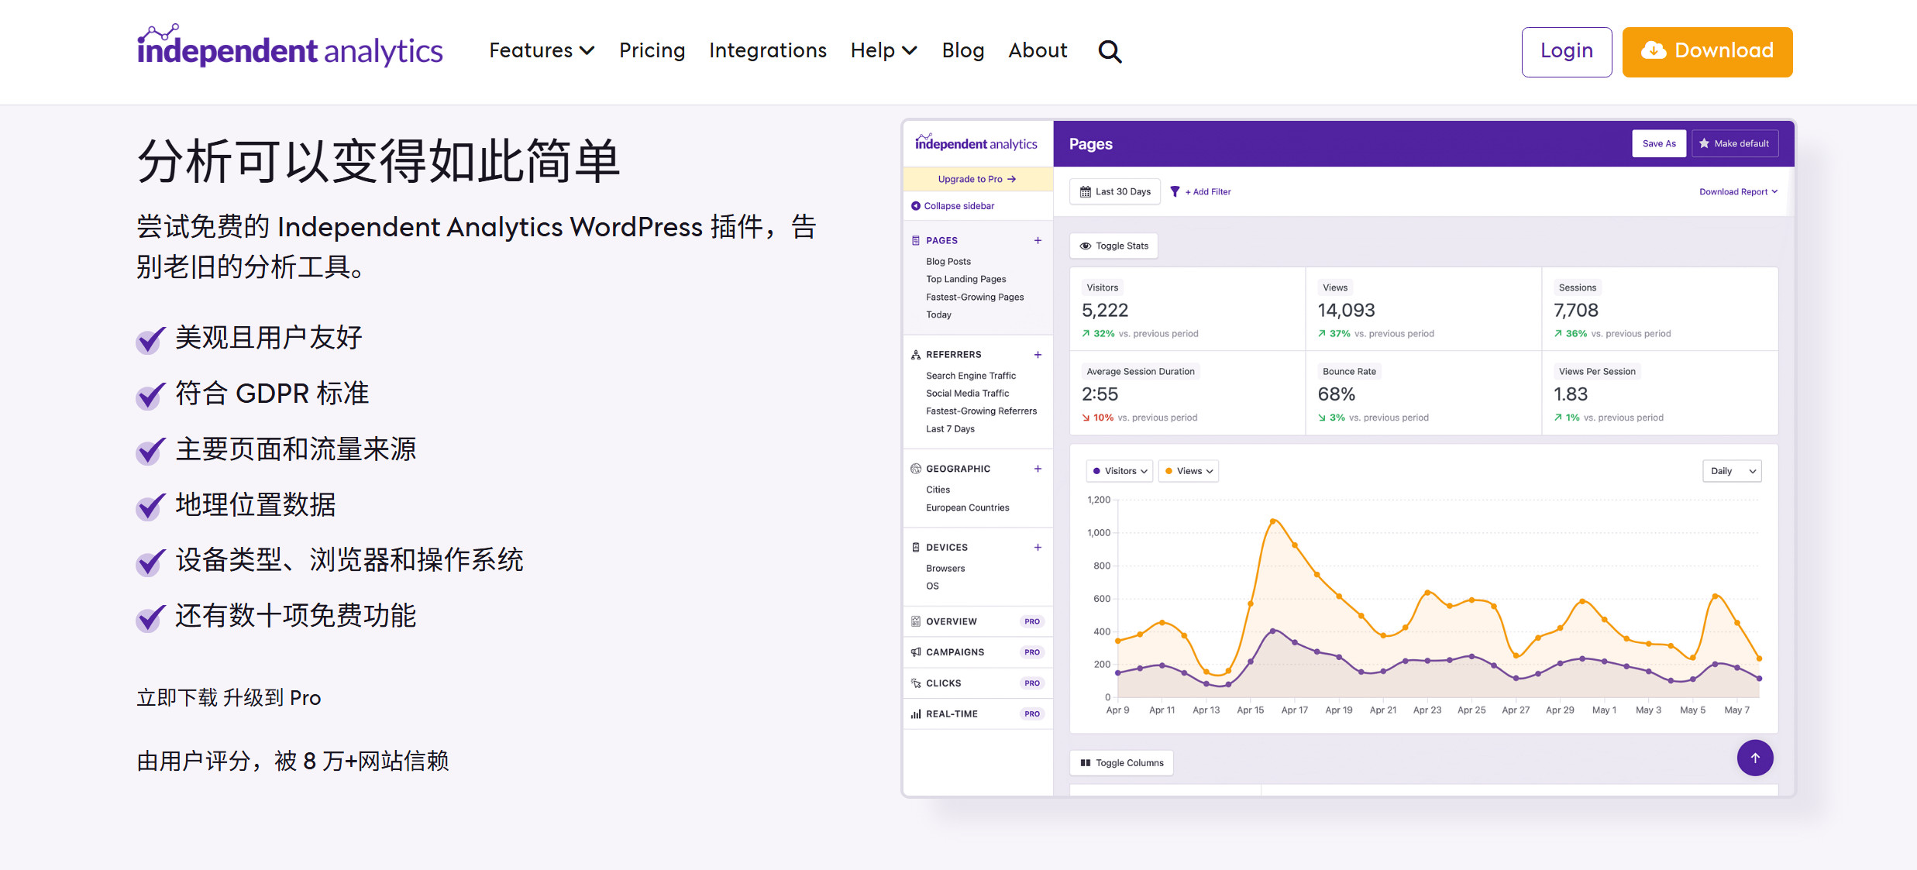Add a new Pages report with plus icon
Screen dimensions: 1917x870
[x=1038, y=240]
